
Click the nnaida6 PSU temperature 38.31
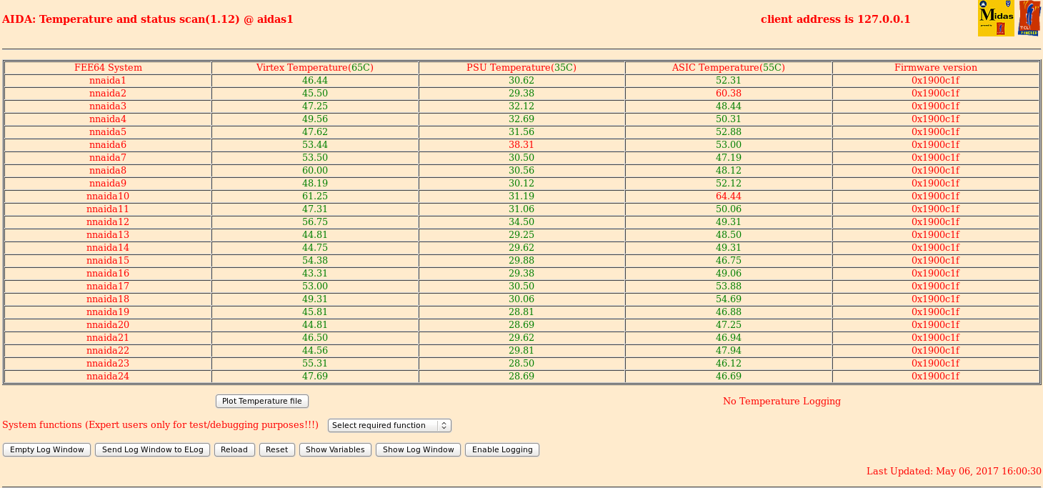521,145
